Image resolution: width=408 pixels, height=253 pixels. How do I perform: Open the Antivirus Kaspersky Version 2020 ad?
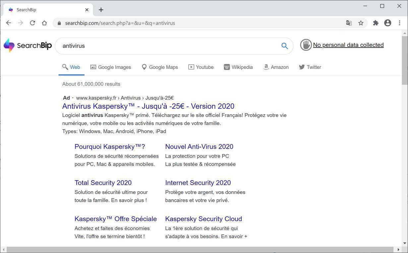click(x=148, y=106)
